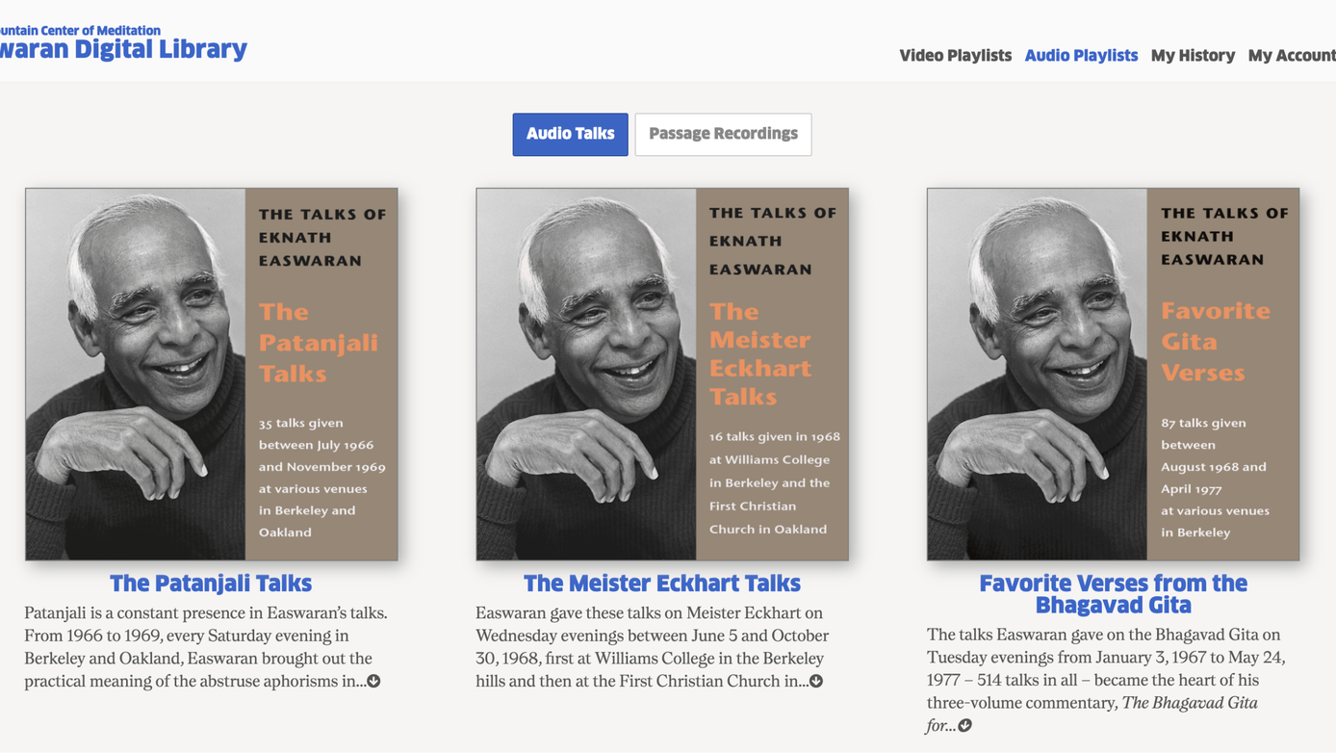
Task: Open Favorite Verses from the Bhagavad Gita link
Action: point(1113,593)
